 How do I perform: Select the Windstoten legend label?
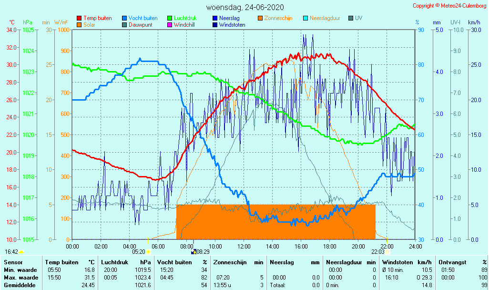pos(232,25)
